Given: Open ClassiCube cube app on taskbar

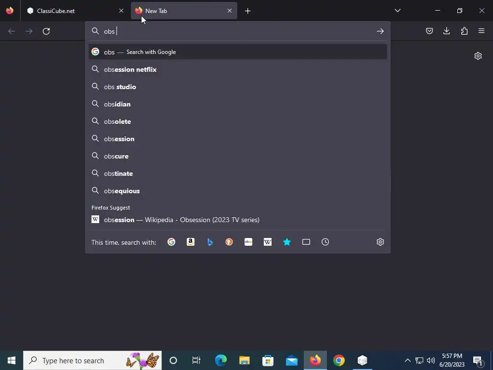Looking at the screenshot, I should coord(362,360).
